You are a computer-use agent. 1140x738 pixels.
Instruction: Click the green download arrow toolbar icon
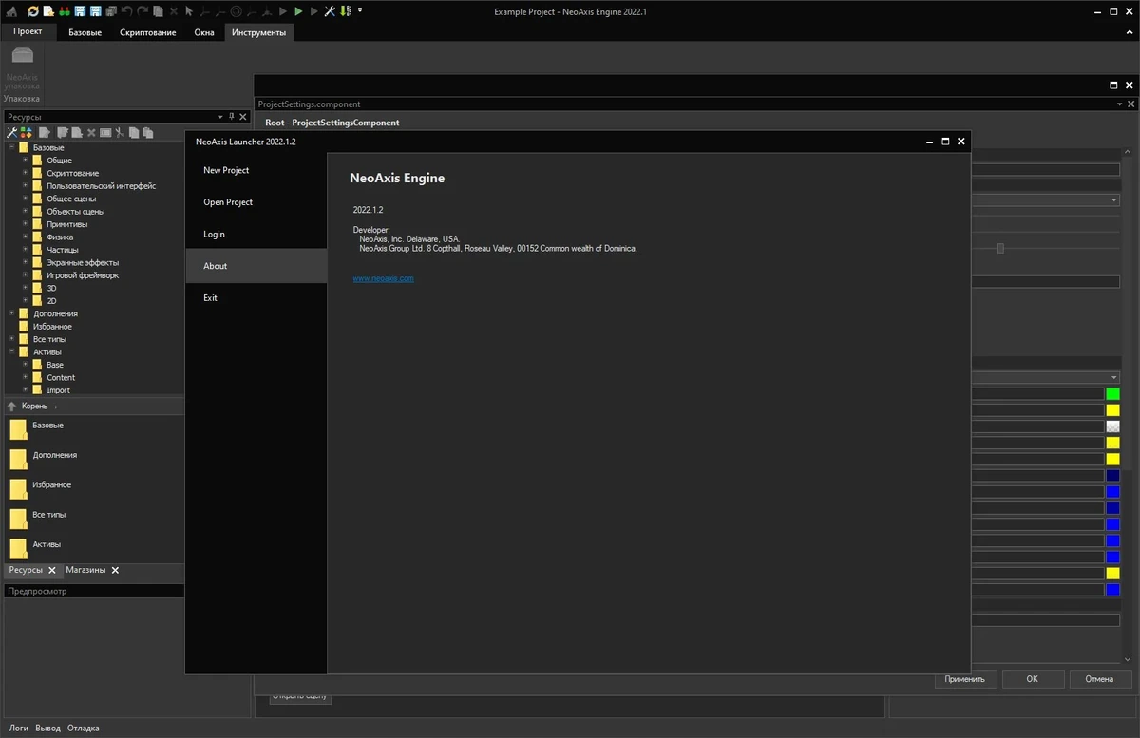344,11
